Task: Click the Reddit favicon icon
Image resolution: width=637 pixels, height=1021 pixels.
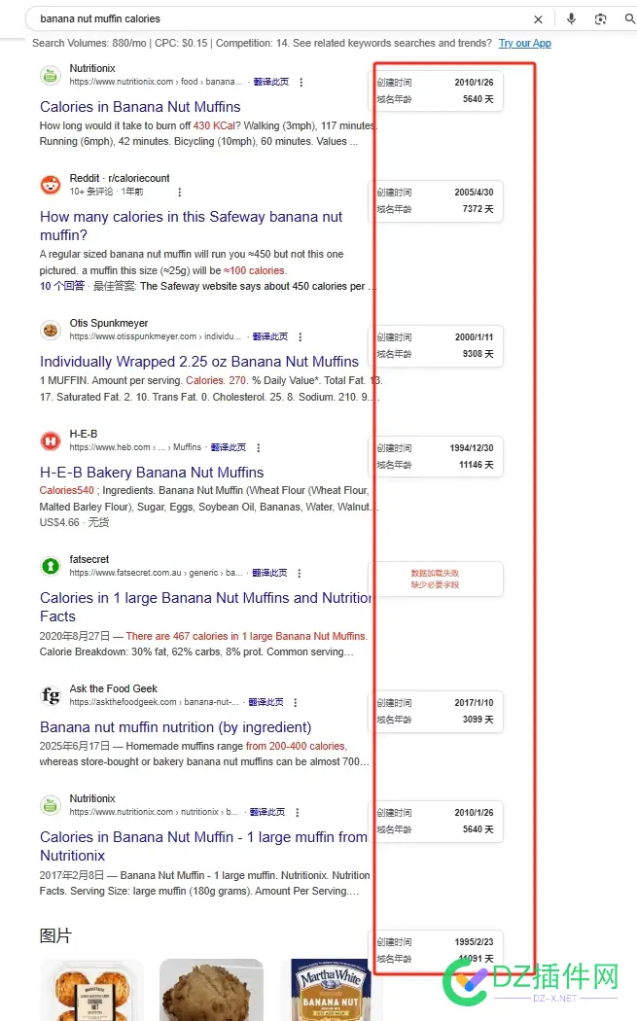Action: point(51,185)
